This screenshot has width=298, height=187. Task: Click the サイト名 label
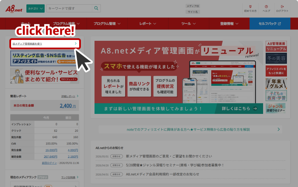point(193,12)
